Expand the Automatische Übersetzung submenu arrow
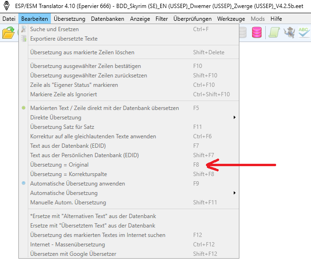 (x=234, y=193)
